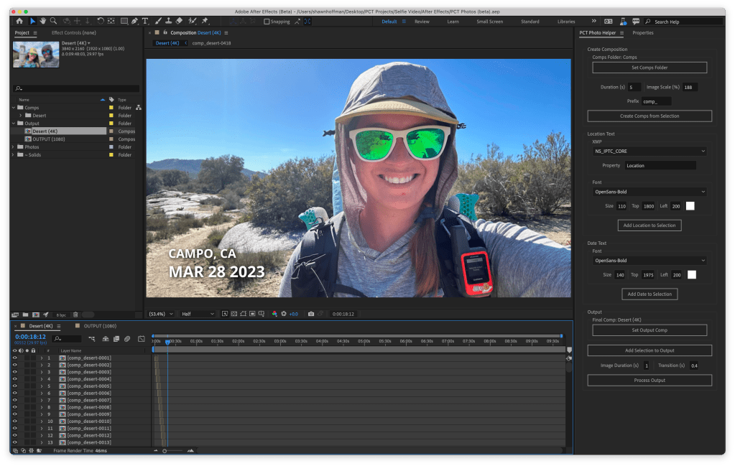Viewport: 735px width, 466px height.
Task: Click the Home icon in the toolbar
Action: [19, 22]
